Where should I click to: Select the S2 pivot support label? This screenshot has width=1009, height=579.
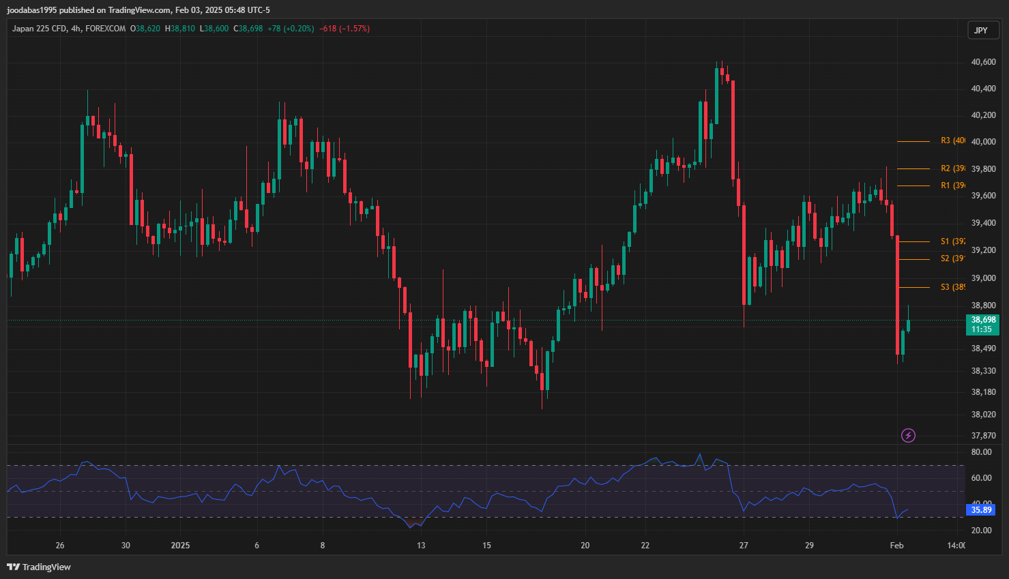pos(952,258)
